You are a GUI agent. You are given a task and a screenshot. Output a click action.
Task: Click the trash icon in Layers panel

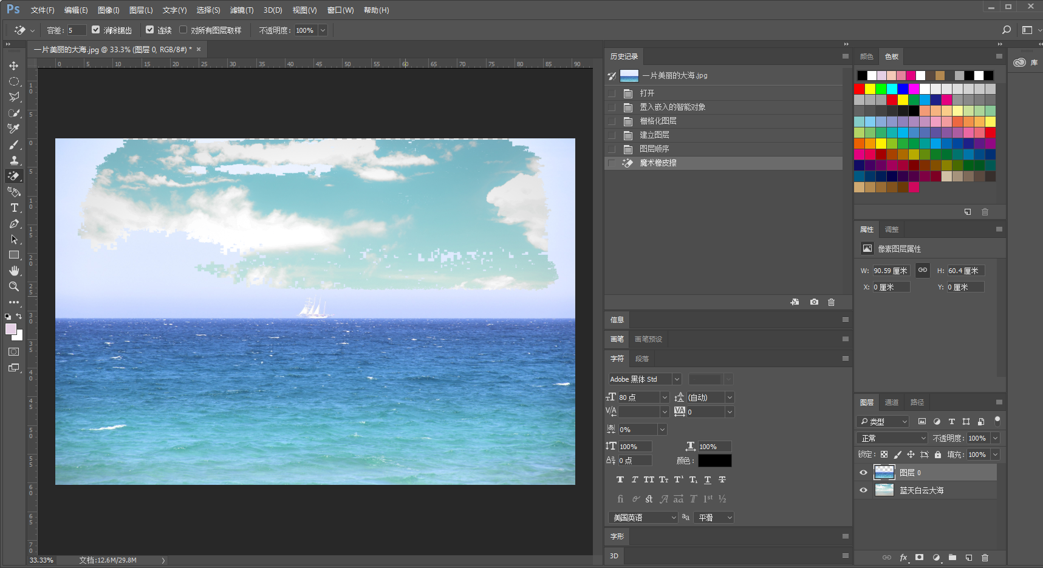(985, 557)
